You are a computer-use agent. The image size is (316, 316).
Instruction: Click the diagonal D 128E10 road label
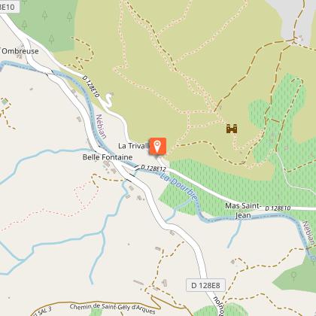coord(91,87)
